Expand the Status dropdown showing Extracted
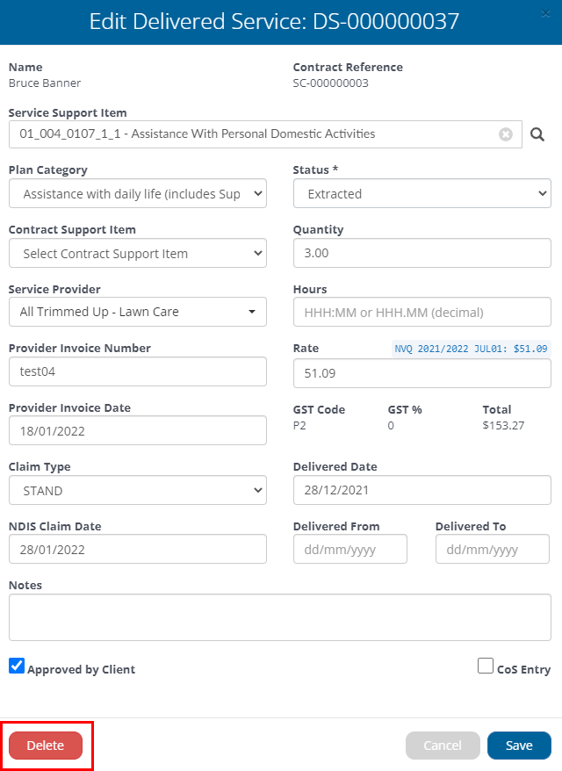This screenshot has height=771, width=562. tap(421, 193)
